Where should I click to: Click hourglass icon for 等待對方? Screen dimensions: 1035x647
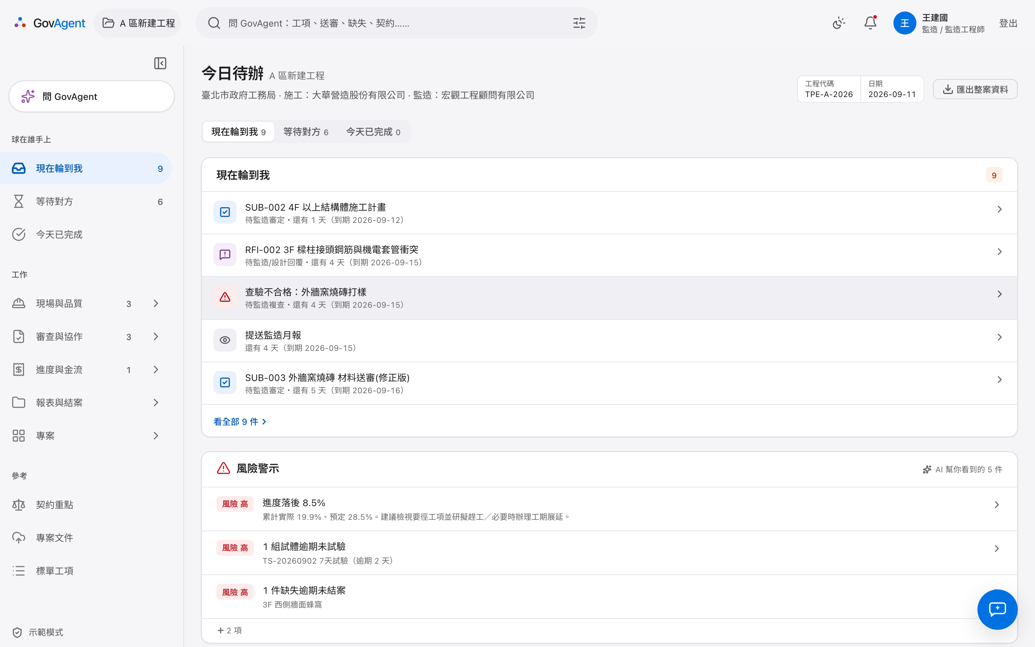click(19, 202)
